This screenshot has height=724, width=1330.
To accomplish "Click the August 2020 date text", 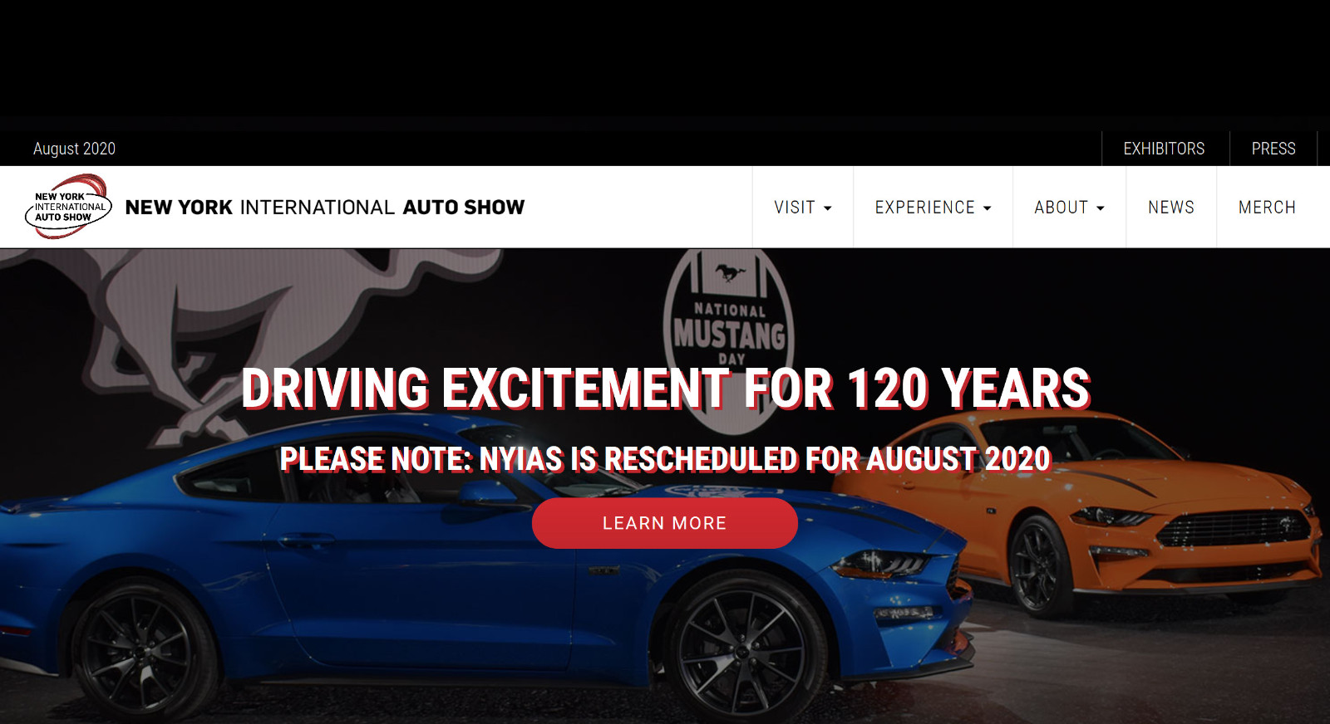I will pyautogui.click(x=74, y=149).
